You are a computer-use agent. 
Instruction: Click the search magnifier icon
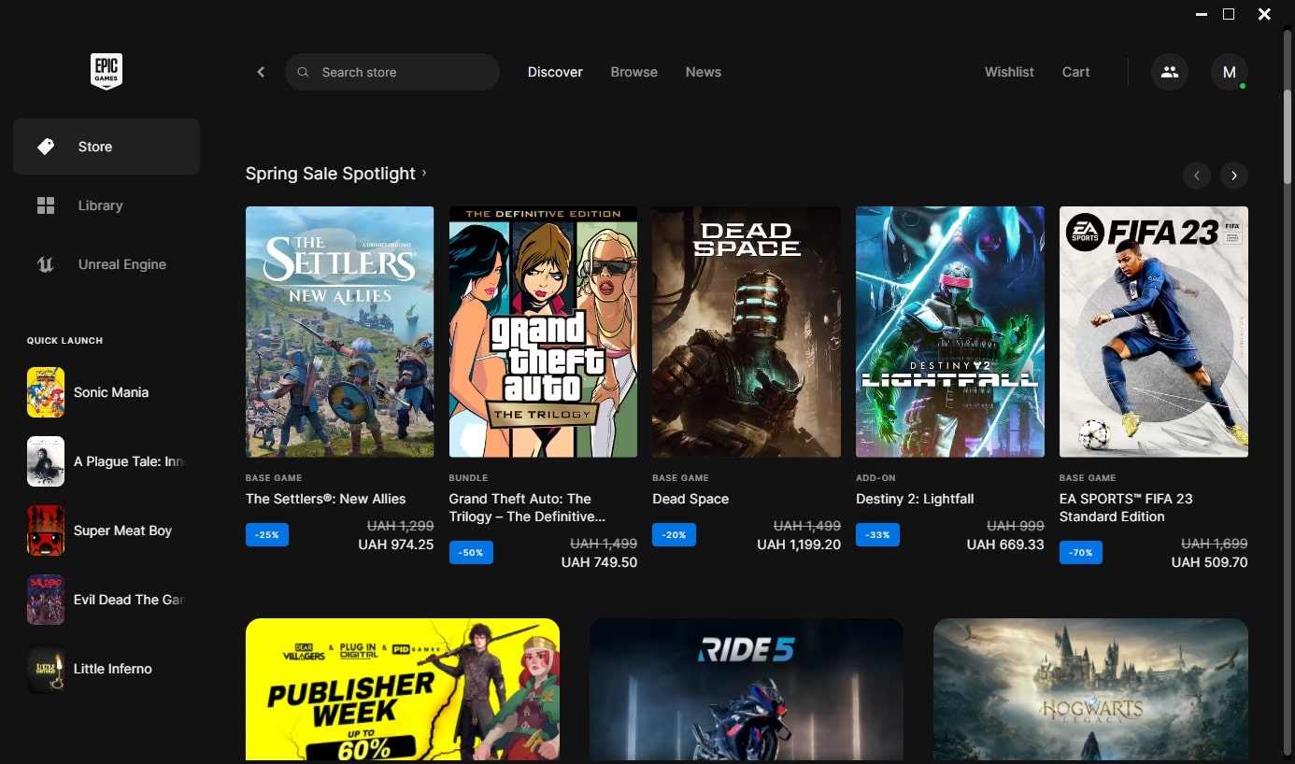303,72
